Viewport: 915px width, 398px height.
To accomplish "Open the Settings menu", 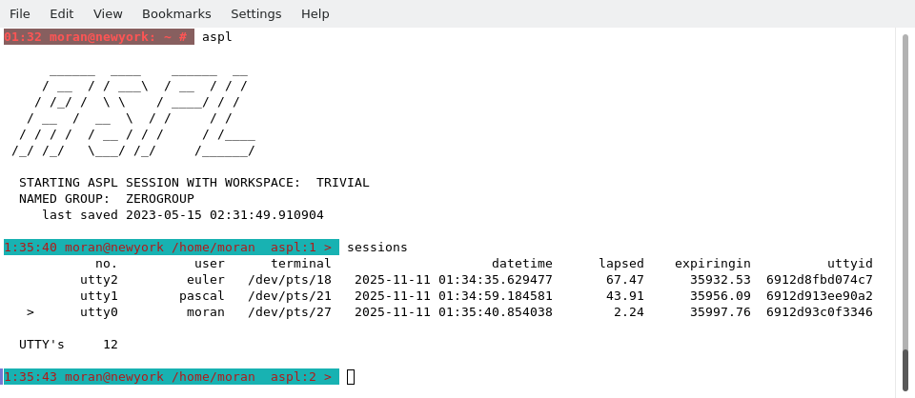I will (x=255, y=13).
